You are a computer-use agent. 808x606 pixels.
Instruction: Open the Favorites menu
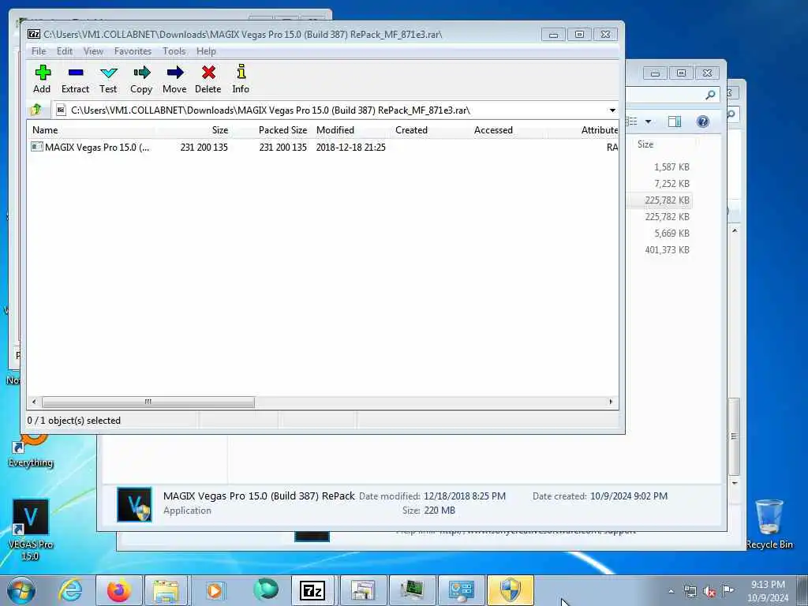point(133,51)
